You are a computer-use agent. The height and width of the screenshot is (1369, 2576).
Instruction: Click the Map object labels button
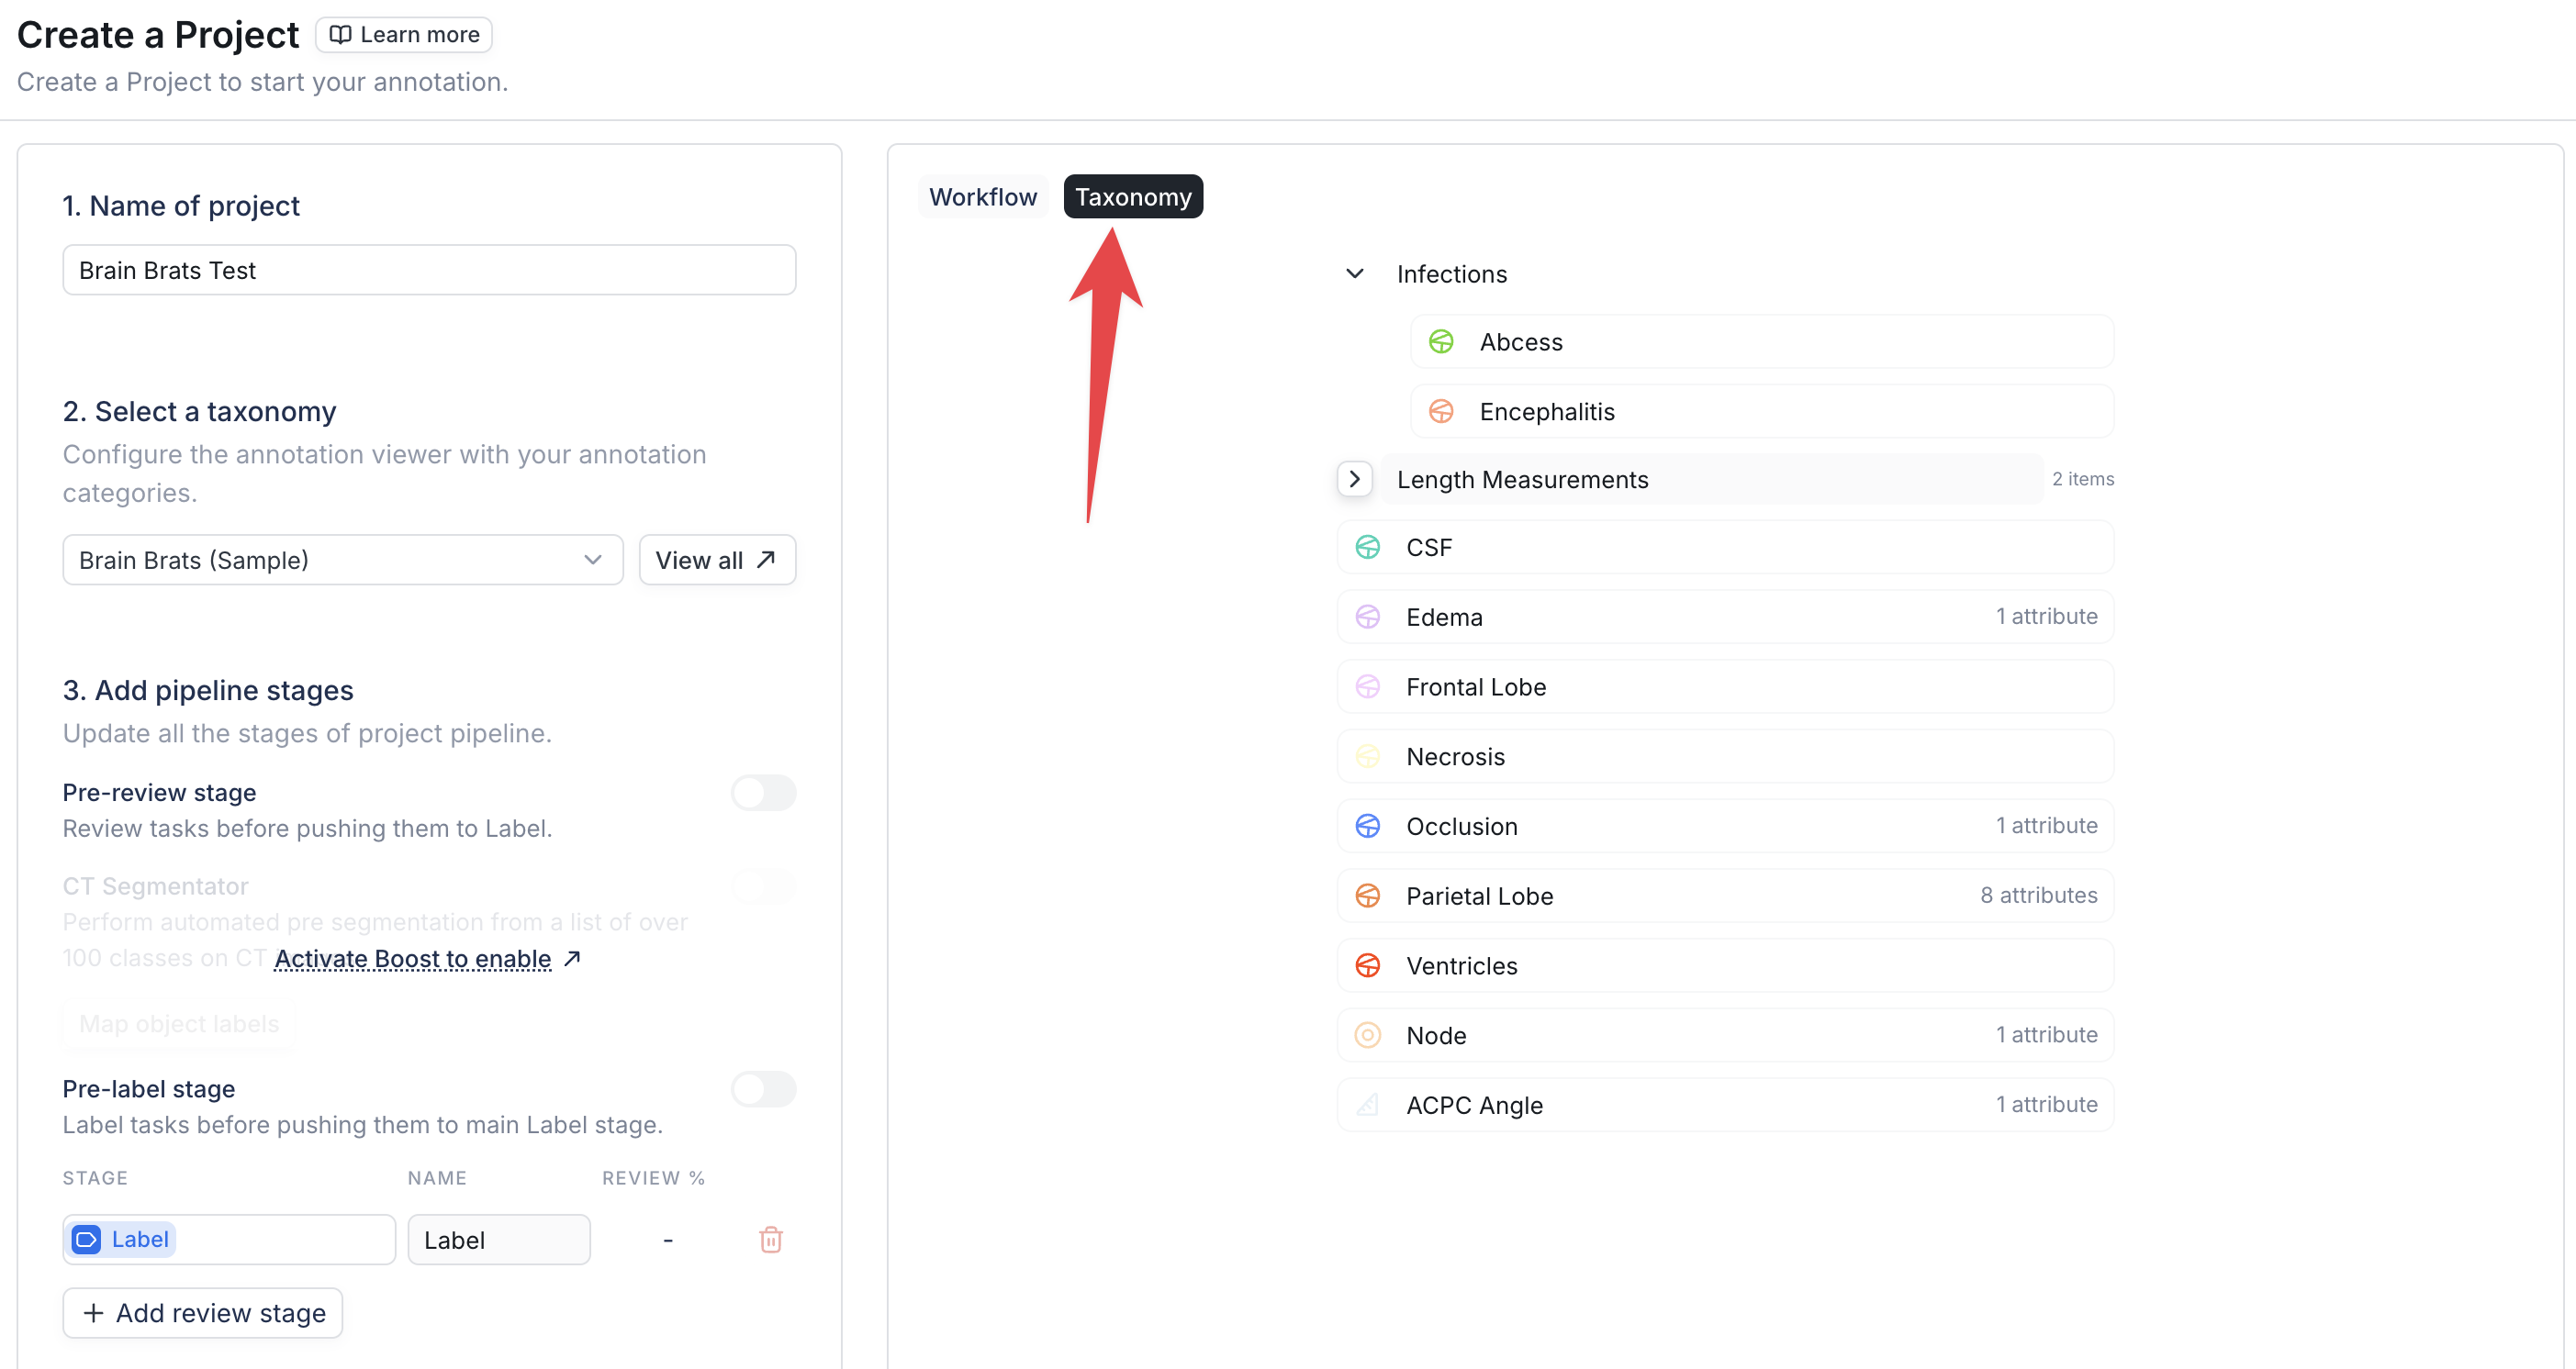(179, 1024)
